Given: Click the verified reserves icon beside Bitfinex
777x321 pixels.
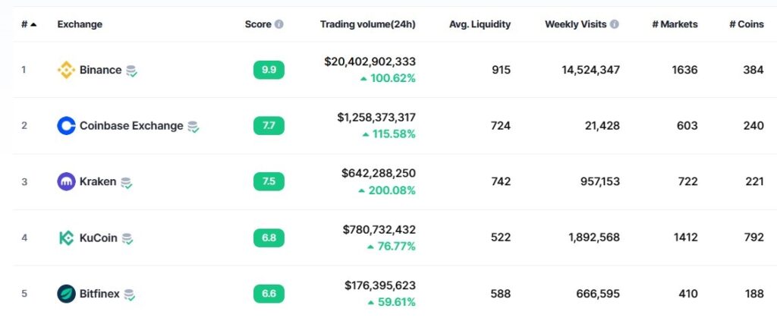Looking at the screenshot, I should pyautogui.click(x=130, y=294).
